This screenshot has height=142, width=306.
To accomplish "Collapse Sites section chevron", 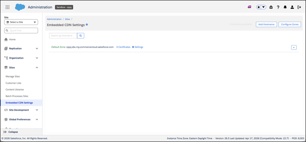I will pyautogui.click(x=37, y=68).
